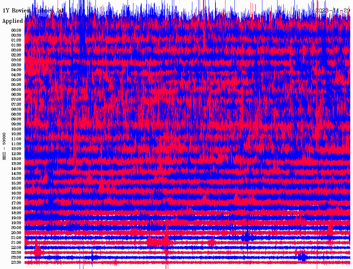Select the 06:00 time label

click(16, 90)
